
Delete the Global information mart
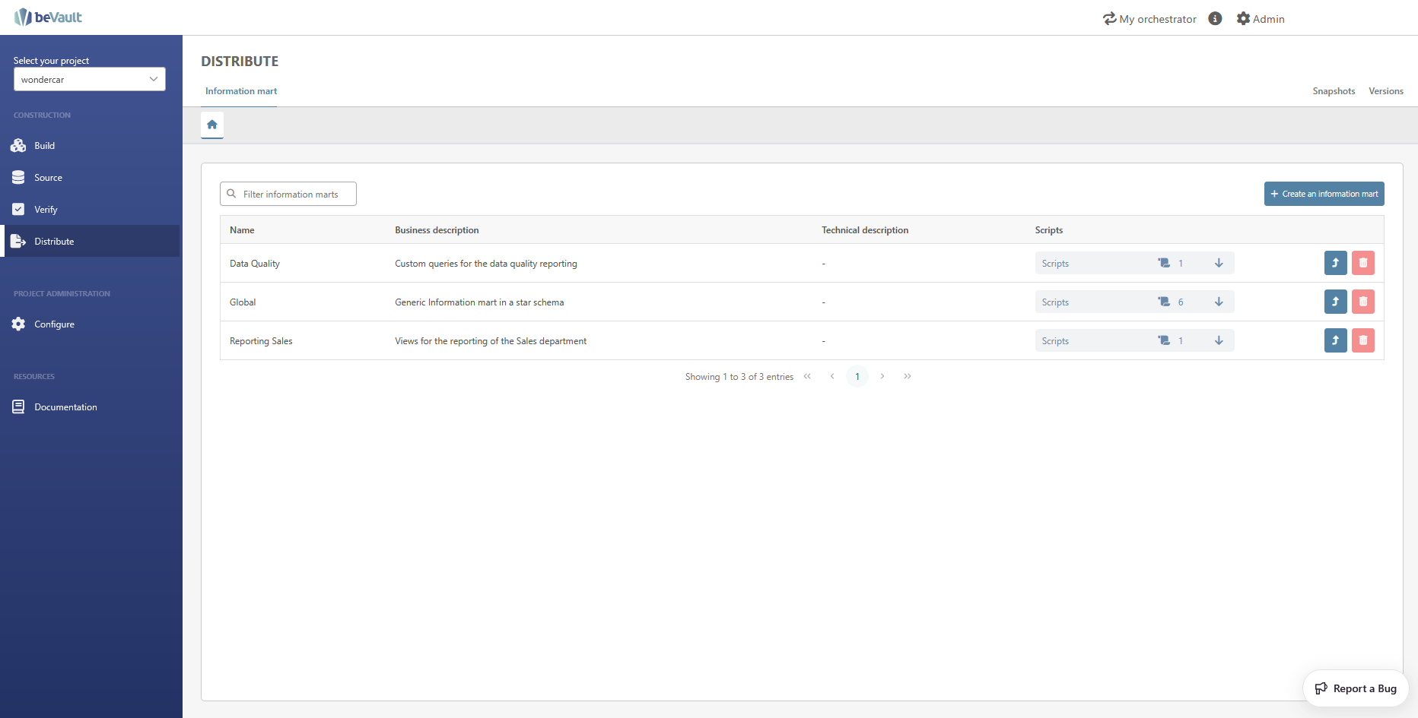(x=1362, y=302)
